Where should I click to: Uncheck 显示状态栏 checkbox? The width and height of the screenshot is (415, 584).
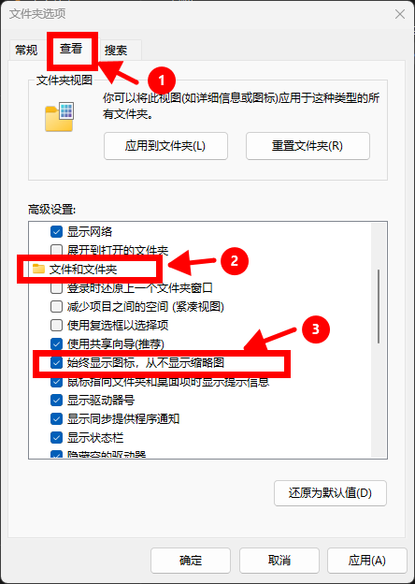(56, 438)
